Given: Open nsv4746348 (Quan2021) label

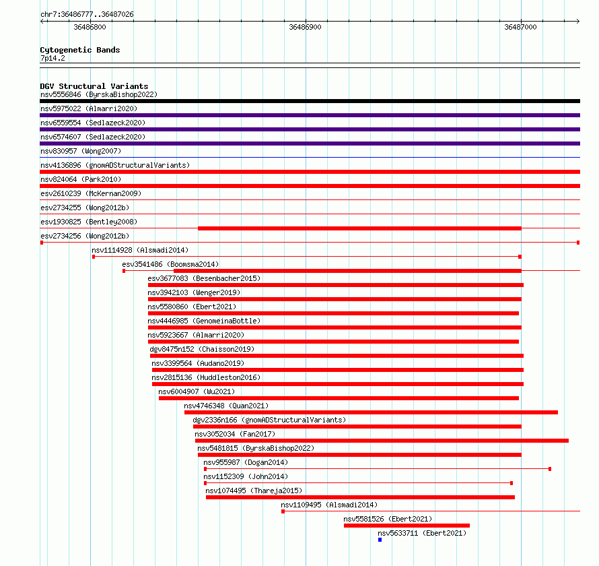Looking at the screenshot, I should pos(226,406).
